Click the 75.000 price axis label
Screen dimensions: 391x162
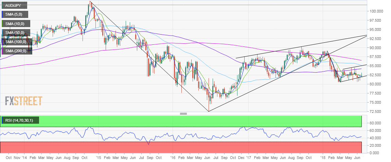tap(376, 102)
